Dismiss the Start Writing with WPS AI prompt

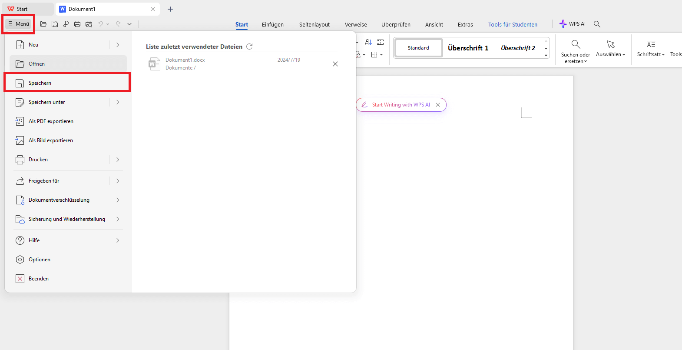coord(438,105)
